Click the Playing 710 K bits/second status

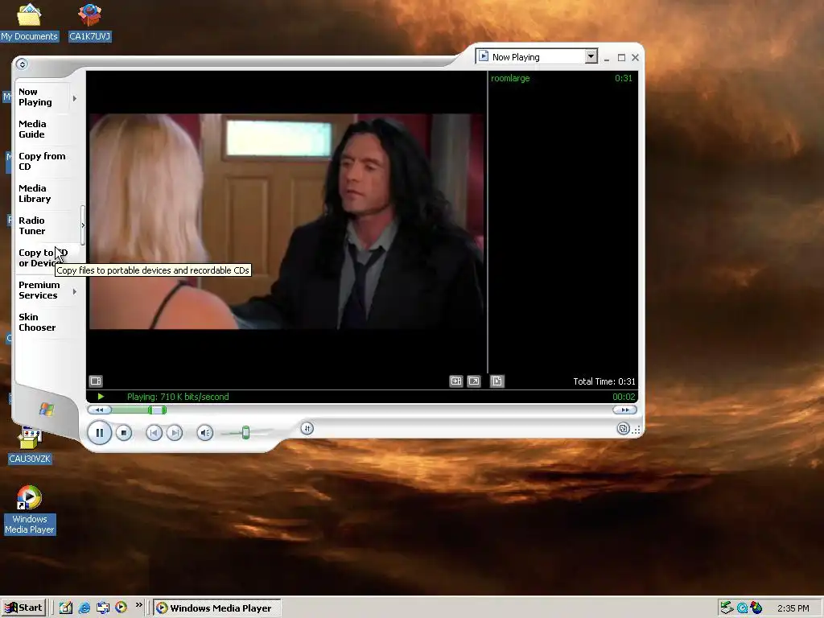(178, 397)
